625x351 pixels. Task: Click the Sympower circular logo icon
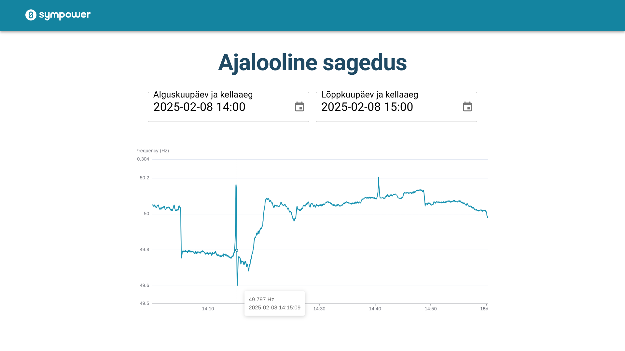(31, 15)
